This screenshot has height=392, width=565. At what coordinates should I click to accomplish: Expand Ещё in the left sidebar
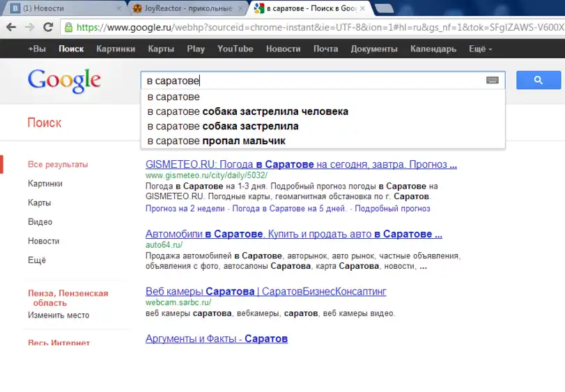[x=37, y=260]
